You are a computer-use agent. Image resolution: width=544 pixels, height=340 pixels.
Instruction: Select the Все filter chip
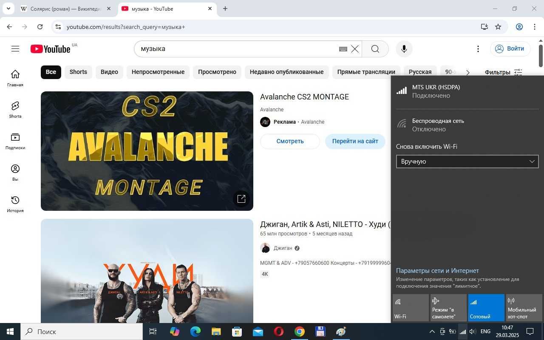pos(51,72)
